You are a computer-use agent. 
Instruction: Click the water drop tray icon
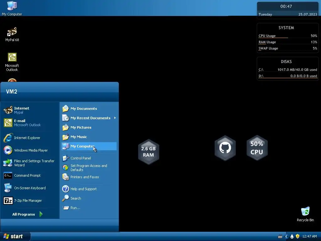pos(292,237)
